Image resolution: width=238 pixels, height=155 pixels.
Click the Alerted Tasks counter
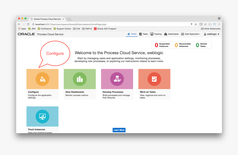coord(201,45)
